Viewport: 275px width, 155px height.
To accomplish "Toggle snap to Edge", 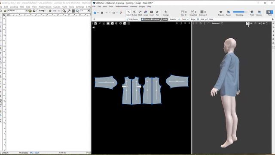I will [x=191, y=19].
